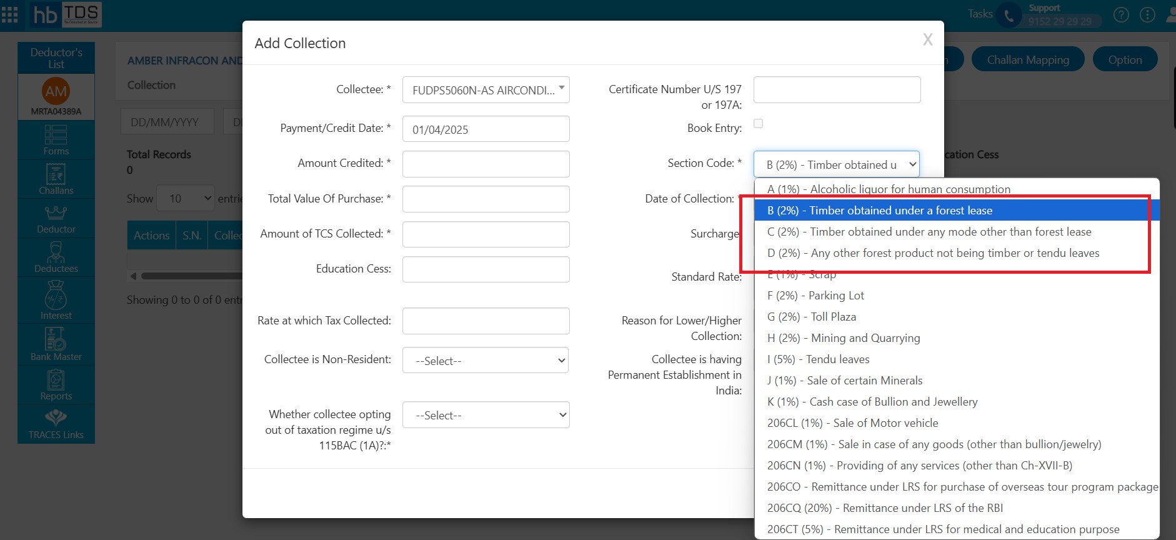The height and width of the screenshot is (540, 1176).
Task: Open Bank Master in the sidebar
Action: pyautogui.click(x=56, y=344)
